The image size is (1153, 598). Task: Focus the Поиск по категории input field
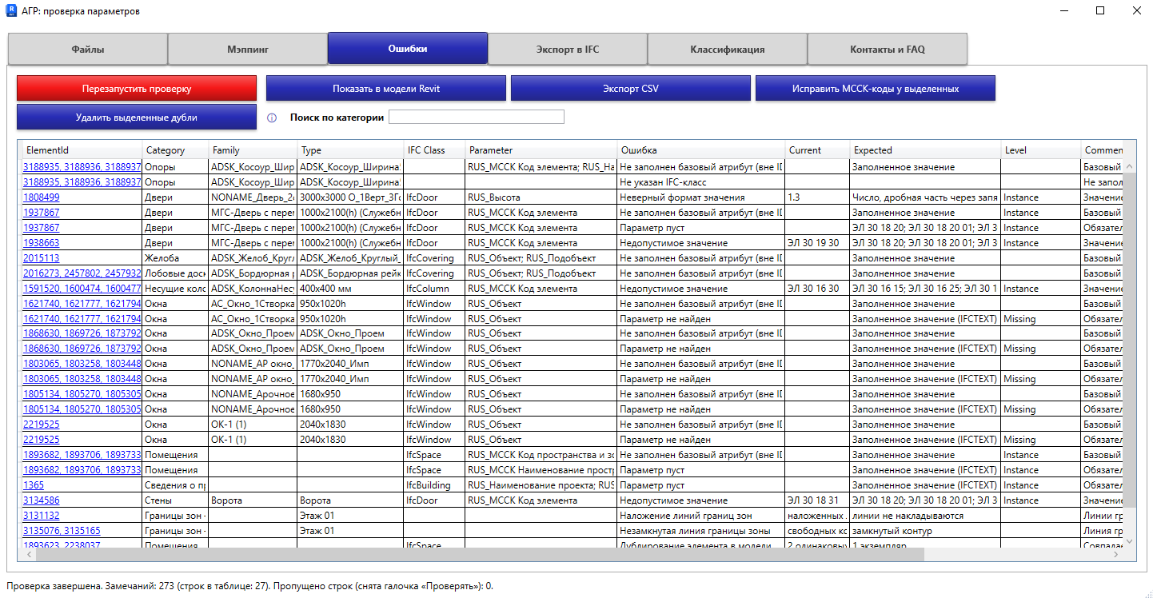tap(477, 117)
